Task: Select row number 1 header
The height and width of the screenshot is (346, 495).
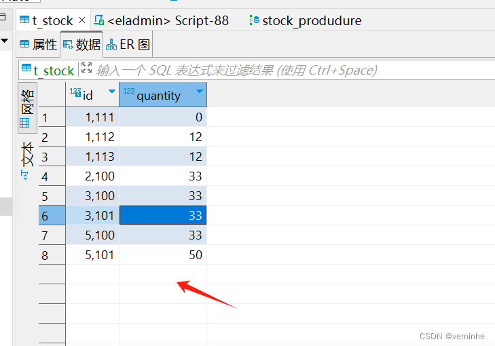Action: 52,117
